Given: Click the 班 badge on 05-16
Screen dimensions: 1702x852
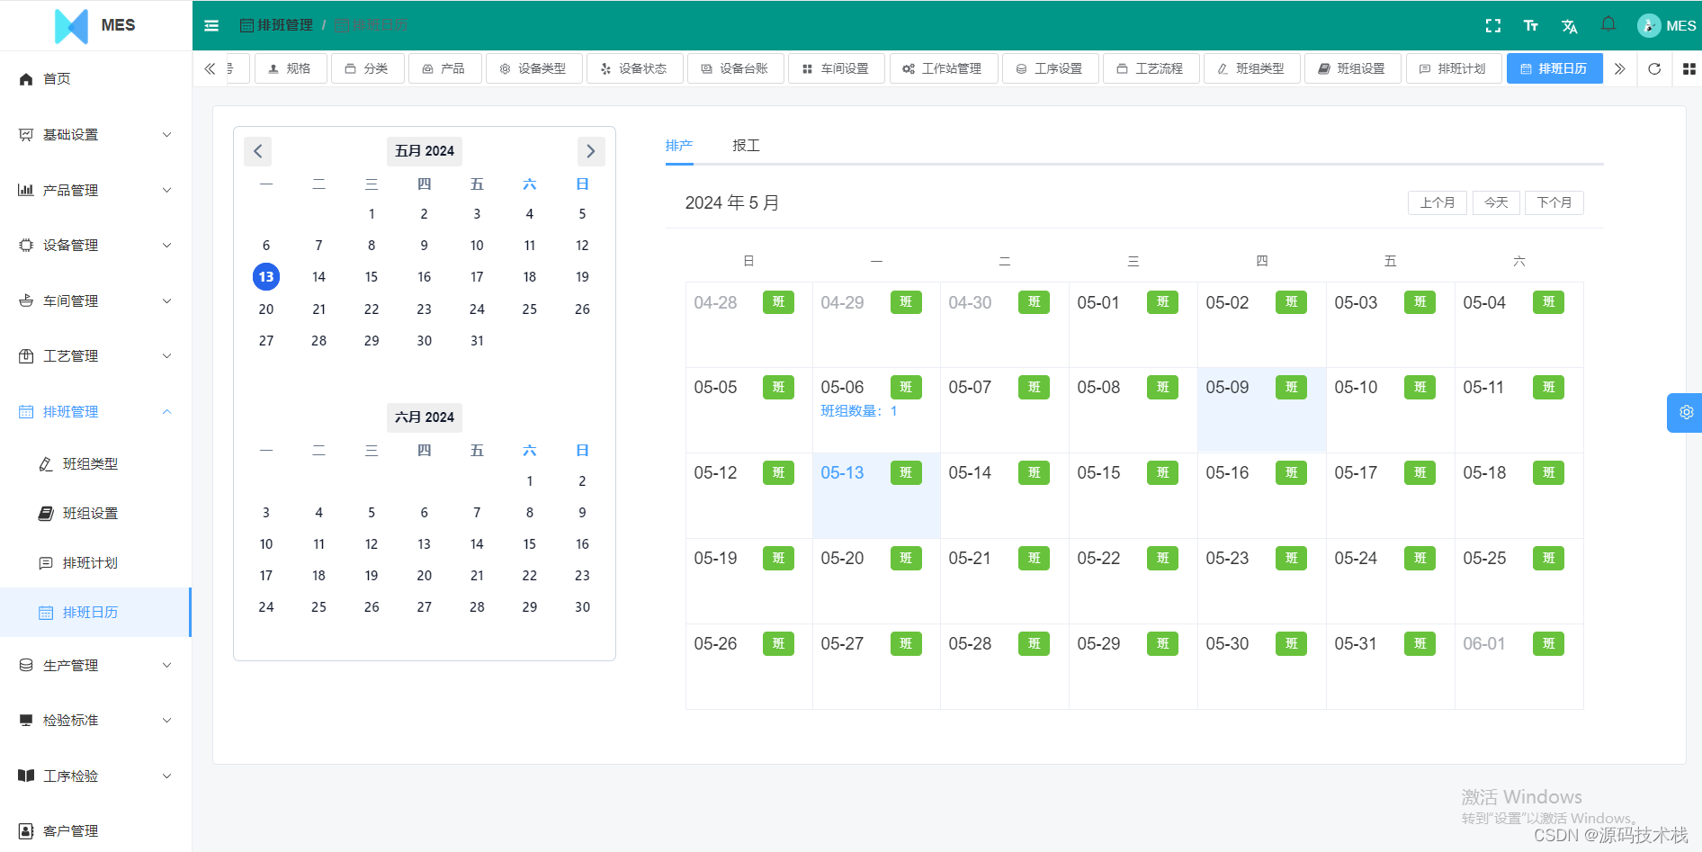Looking at the screenshot, I should click(1291, 472).
